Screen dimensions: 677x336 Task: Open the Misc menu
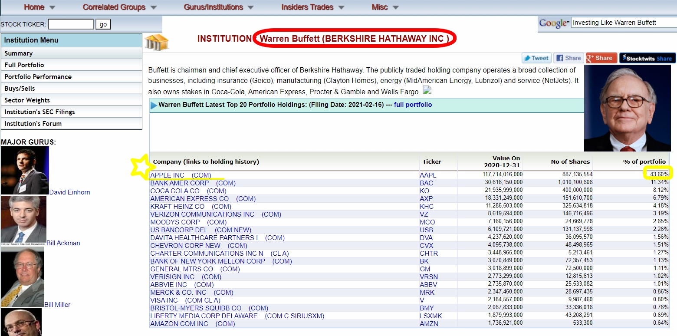tap(385, 7)
